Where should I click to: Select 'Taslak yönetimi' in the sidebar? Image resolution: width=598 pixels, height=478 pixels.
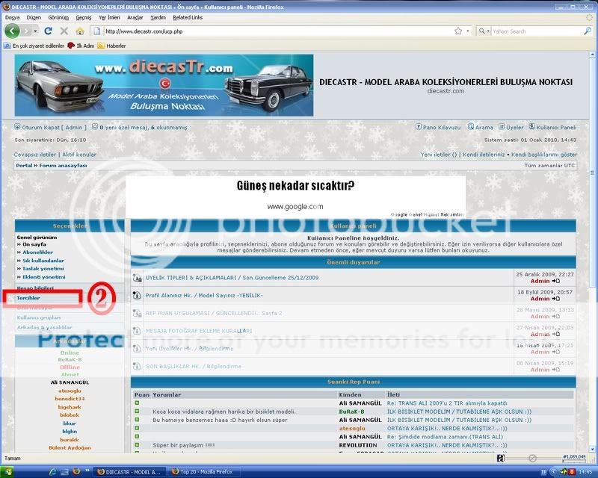pyautogui.click(x=43, y=269)
